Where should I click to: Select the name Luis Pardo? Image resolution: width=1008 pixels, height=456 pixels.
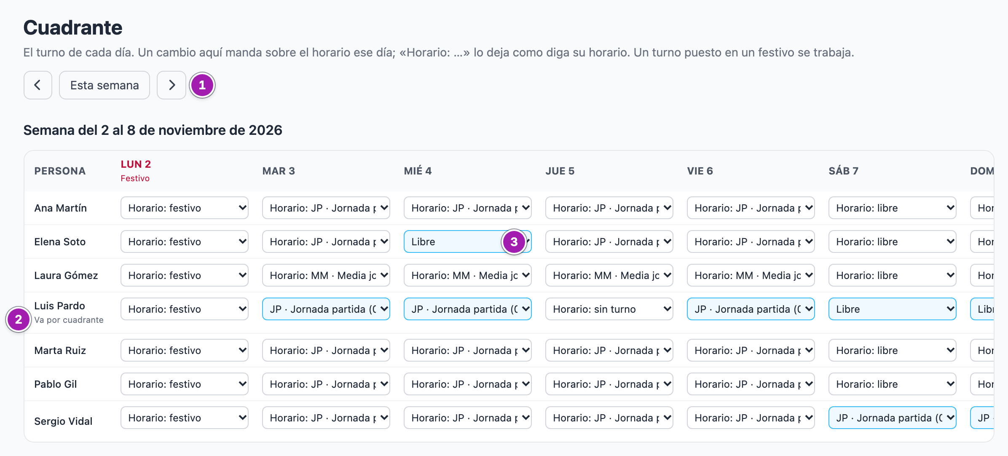tap(59, 306)
